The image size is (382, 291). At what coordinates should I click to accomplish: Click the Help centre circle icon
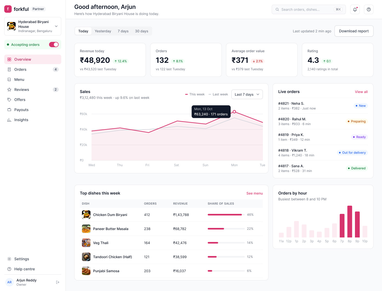pos(9,269)
